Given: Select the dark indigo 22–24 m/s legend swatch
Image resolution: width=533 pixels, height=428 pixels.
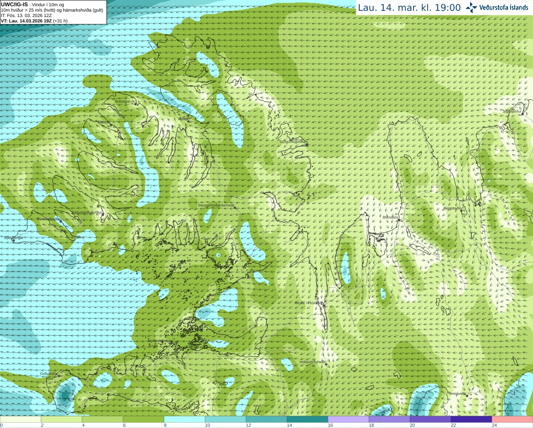Looking at the screenshot, I should (471, 419).
